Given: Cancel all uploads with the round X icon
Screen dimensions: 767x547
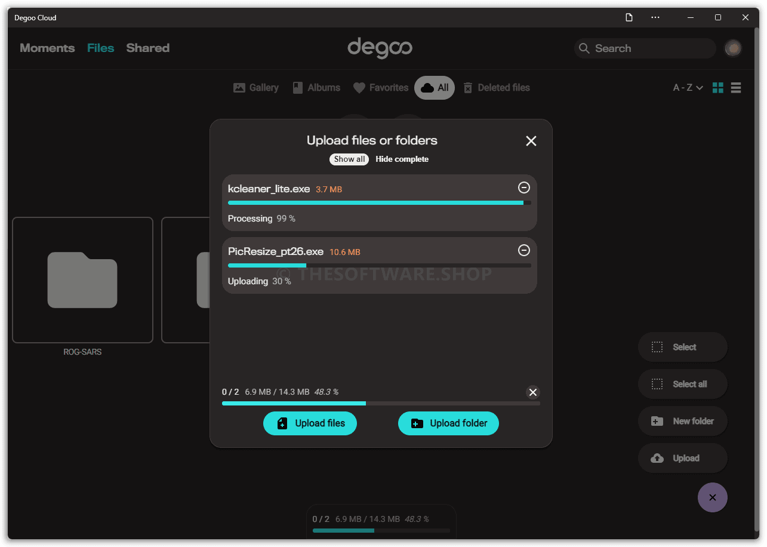Looking at the screenshot, I should point(533,392).
